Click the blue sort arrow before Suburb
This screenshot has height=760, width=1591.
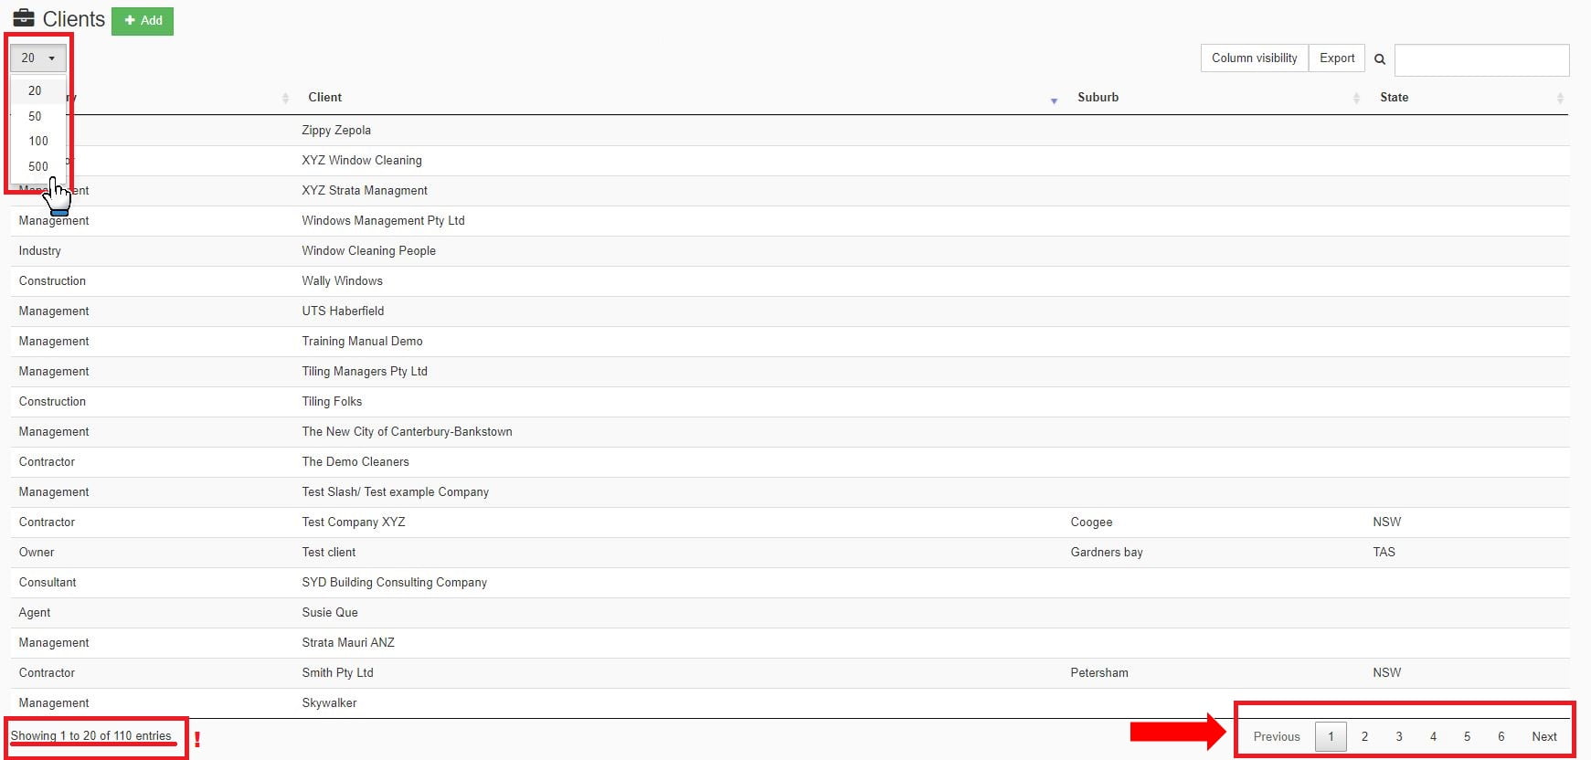tap(1054, 100)
